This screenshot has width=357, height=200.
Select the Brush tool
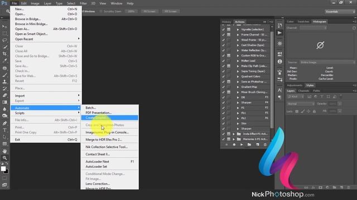click(4, 75)
